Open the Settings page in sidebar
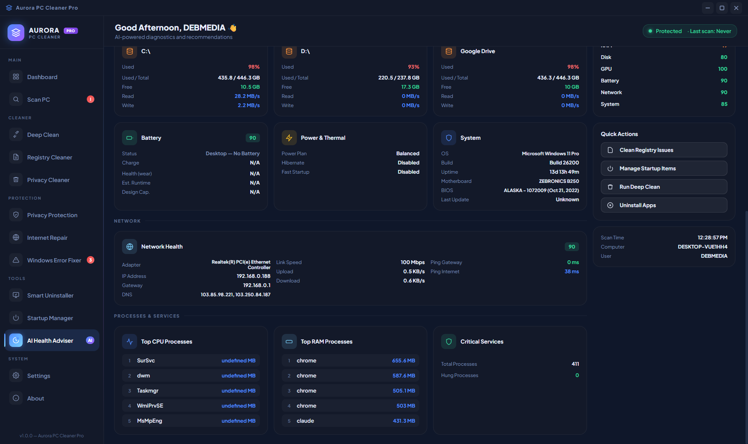This screenshot has width=748, height=444. [52, 376]
